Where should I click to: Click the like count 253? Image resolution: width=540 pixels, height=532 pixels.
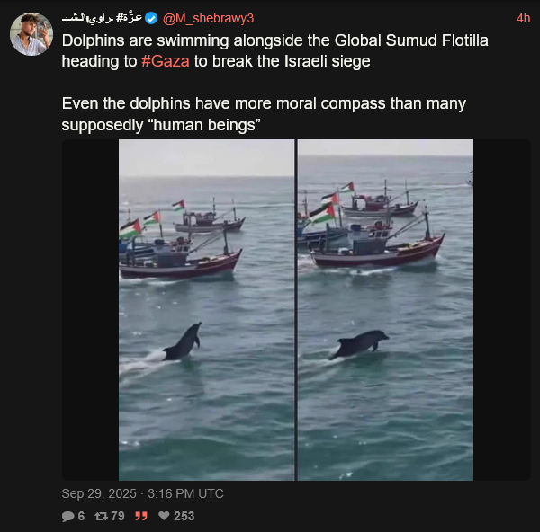(184, 516)
